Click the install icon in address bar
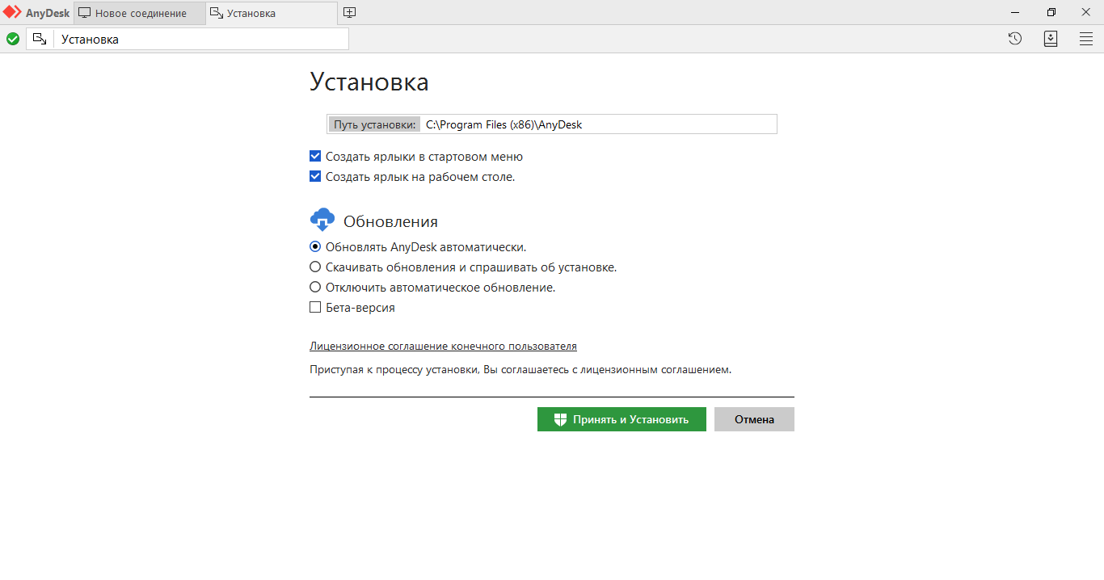Screen dimensions: 1104x580 [x=40, y=39]
